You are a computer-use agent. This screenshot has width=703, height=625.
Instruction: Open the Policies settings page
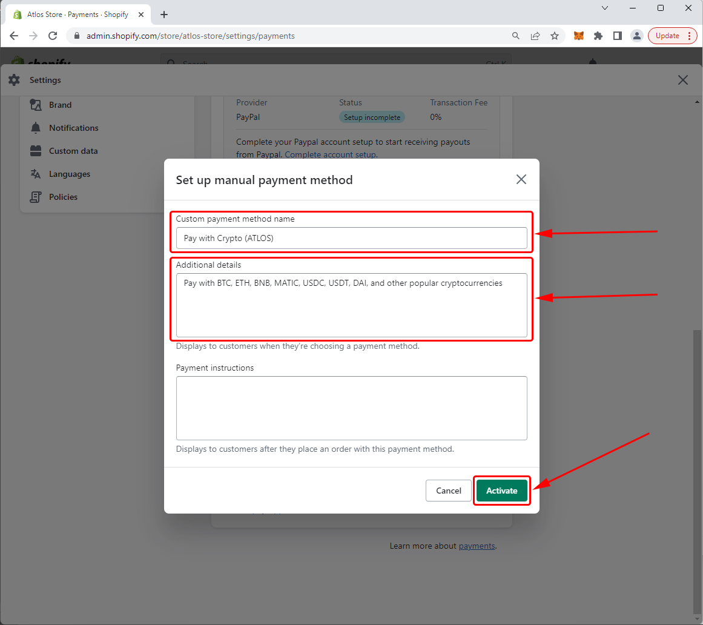63,197
